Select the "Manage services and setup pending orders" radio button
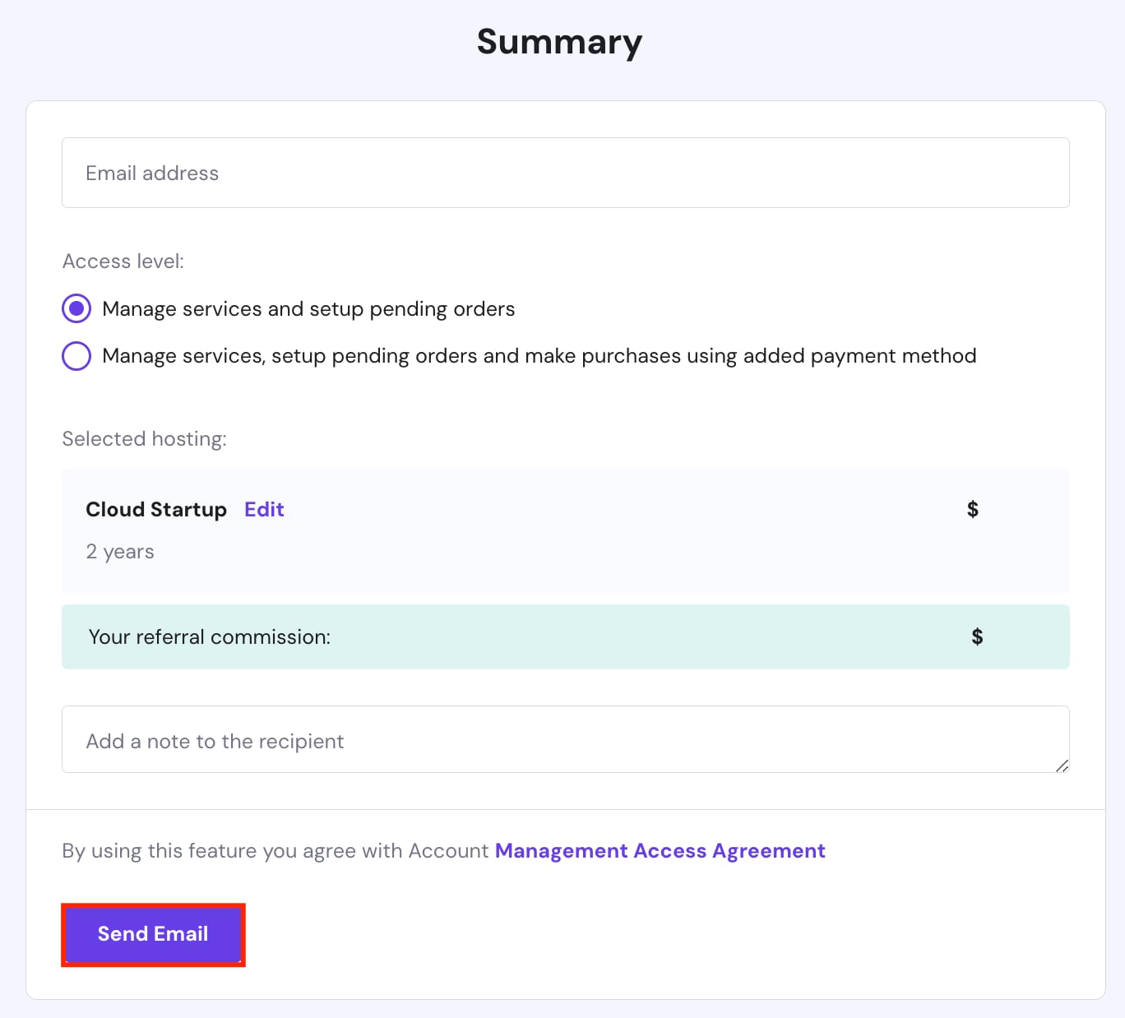The width and height of the screenshot is (1125, 1018). [x=76, y=309]
